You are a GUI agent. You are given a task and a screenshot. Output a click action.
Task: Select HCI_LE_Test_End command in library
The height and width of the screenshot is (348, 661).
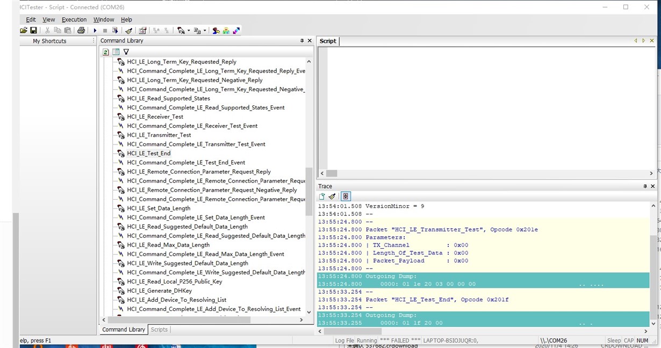click(x=149, y=153)
